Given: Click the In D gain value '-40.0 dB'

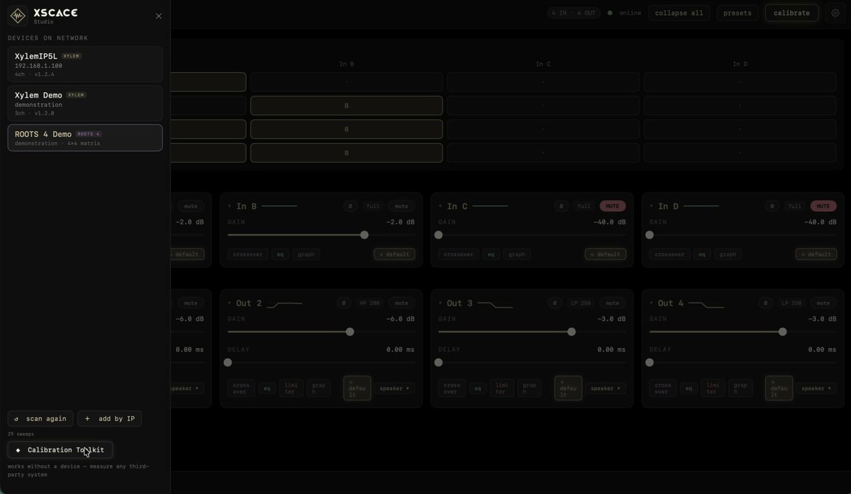Looking at the screenshot, I should (820, 222).
